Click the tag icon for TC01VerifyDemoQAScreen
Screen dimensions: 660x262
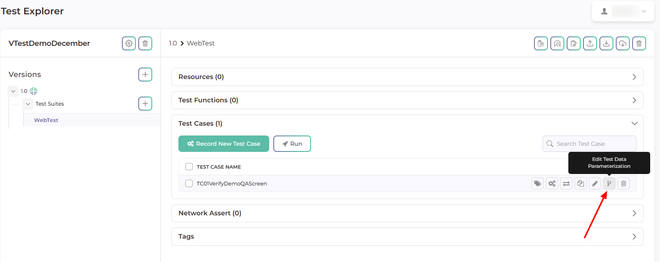click(x=537, y=184)
